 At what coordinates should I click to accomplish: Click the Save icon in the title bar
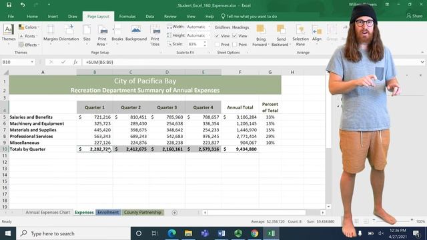[x=9, y=5]
